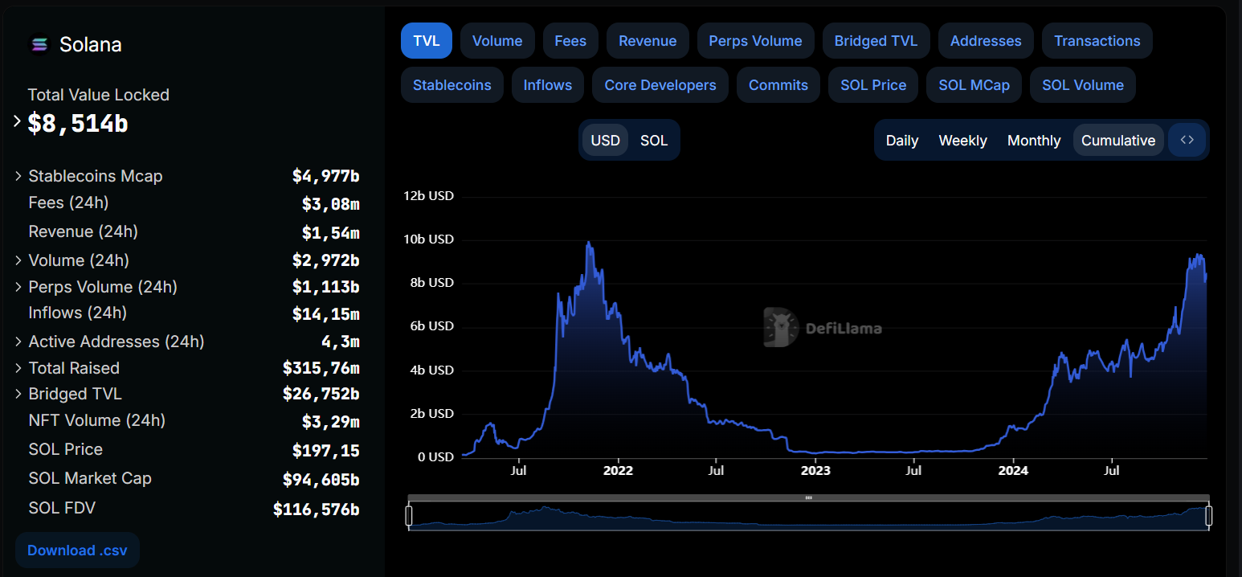Select the $8,514b total value figure
The width and height of the screenshot is (1242, 577).
tap(78, 123)
